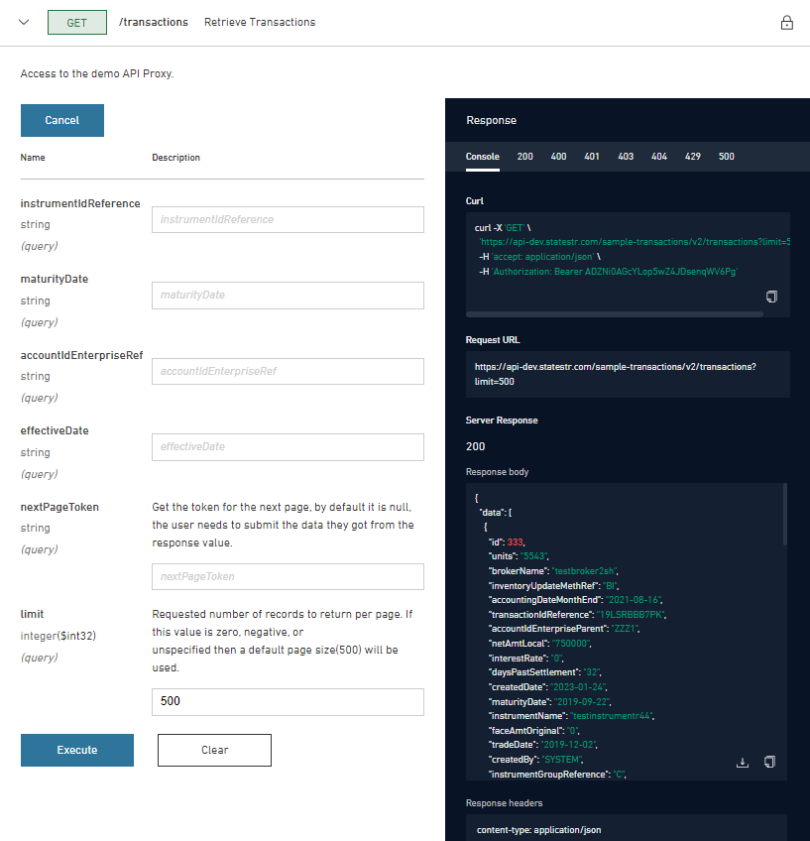
Task: Click the GET method badge
Action: click(x=76, y=22)
